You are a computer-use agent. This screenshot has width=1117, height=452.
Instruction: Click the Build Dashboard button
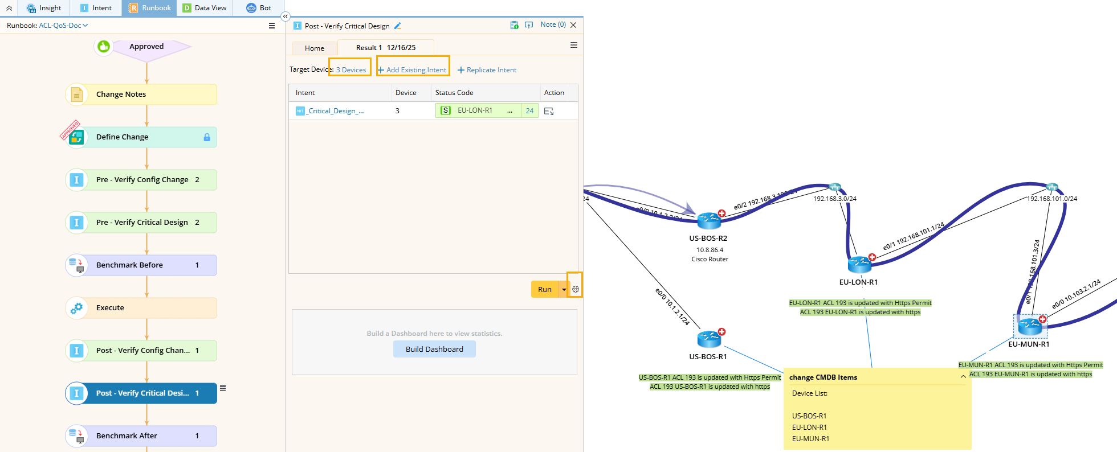point(434,350)
